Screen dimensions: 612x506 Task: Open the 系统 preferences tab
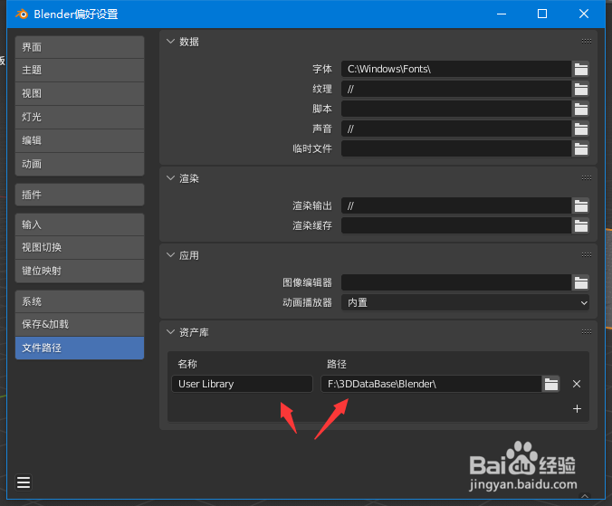pos(80,301)
